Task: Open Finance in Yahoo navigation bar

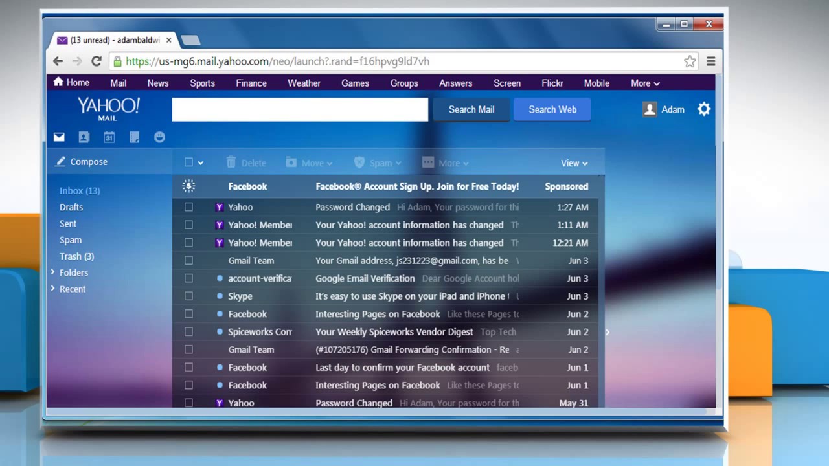Action: click(251, 83)
